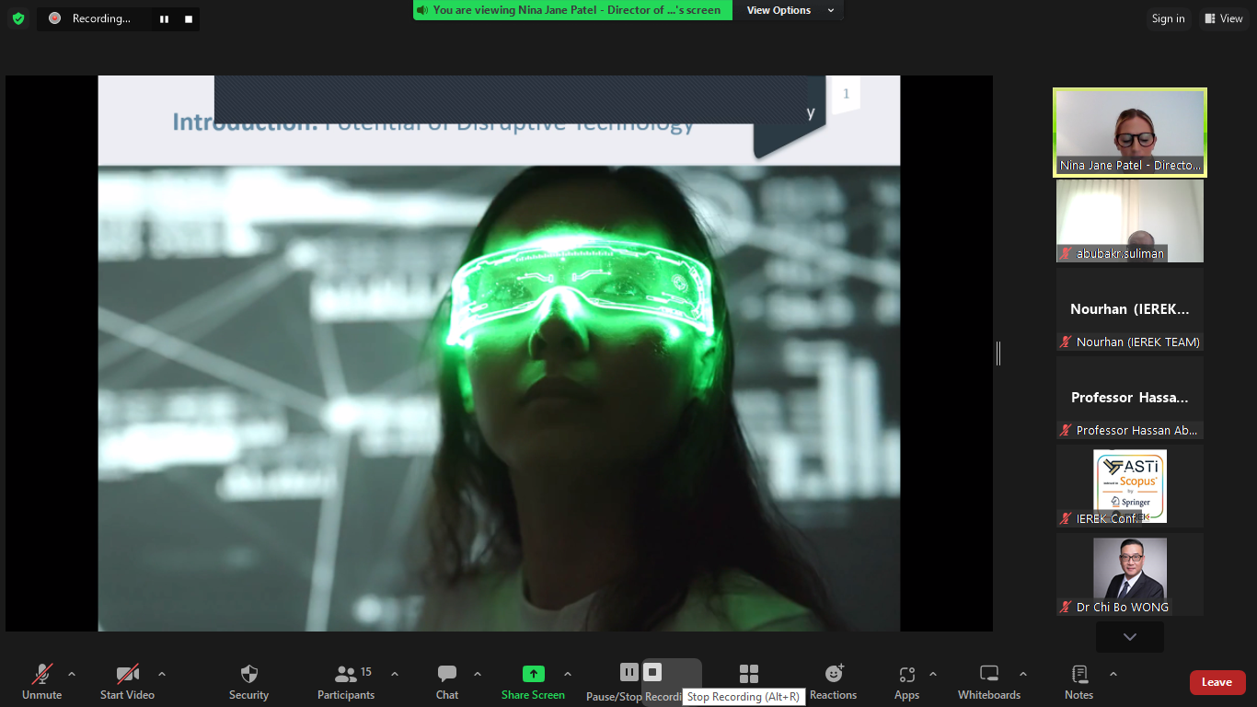Click the green Share Screen icon
1257x707 pixels.
pyautogui.click(x=533, y=674)
